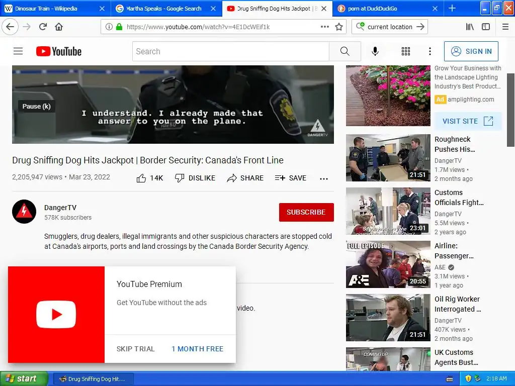This screenshot has height=386, width=515.
Task: Bookmark this page with the star icon
Action: 339,27
